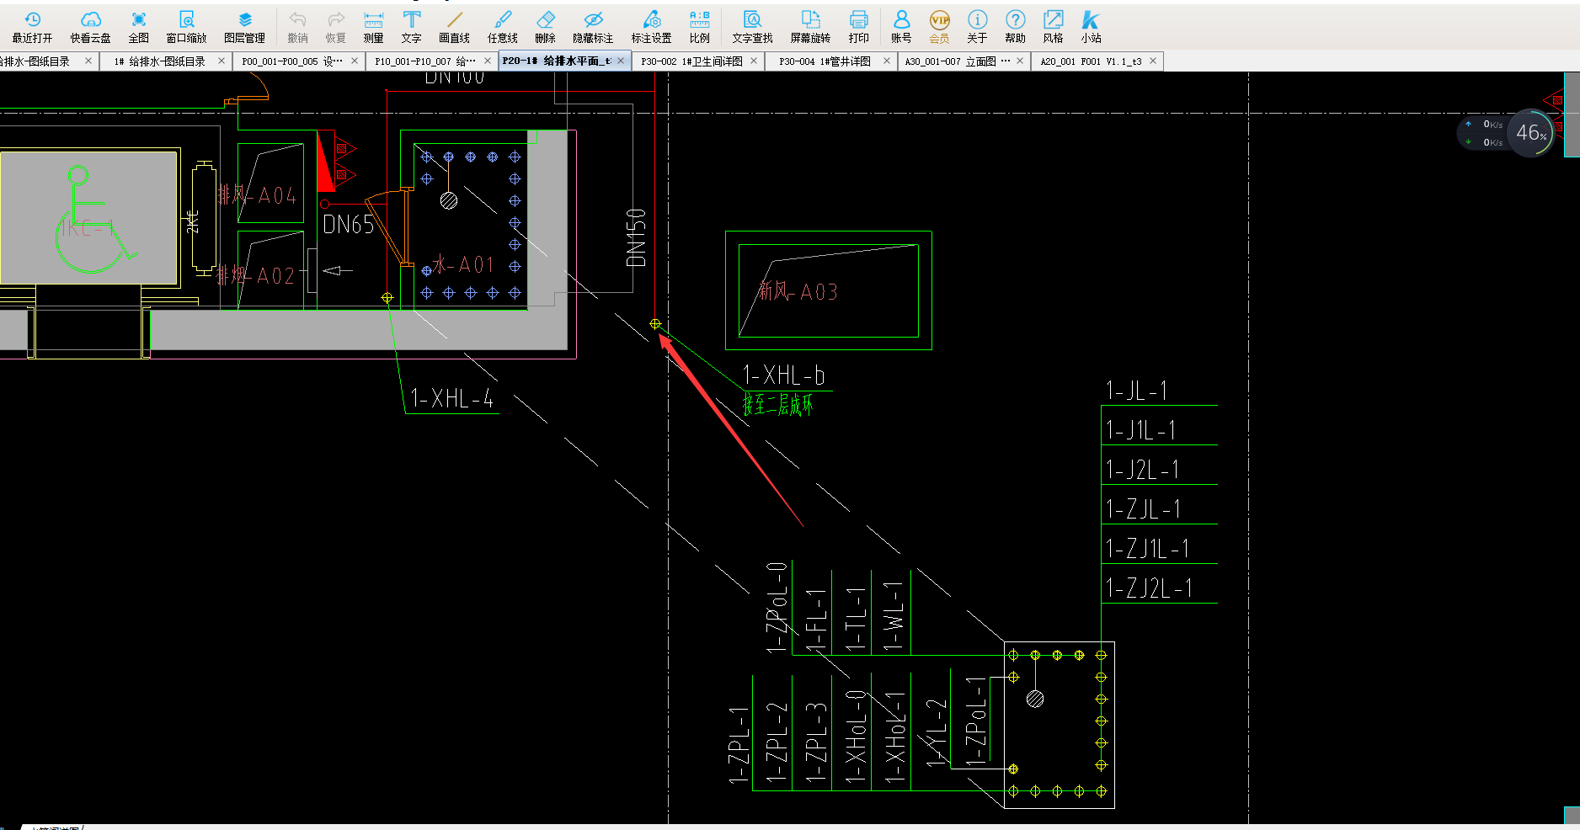Click the 打印 print icon
This screenshot has height=830, width=1580.
[858, 27]
